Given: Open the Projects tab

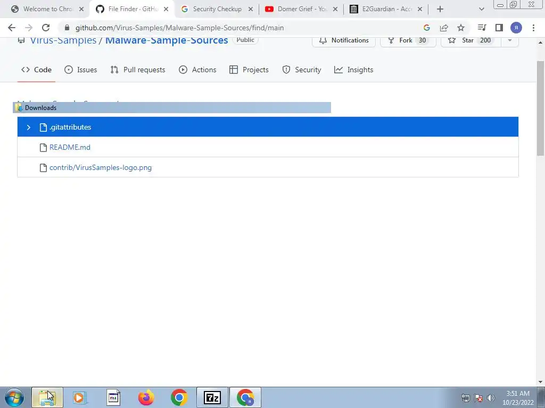Looking at the screenshot, I should click(249, 70).
